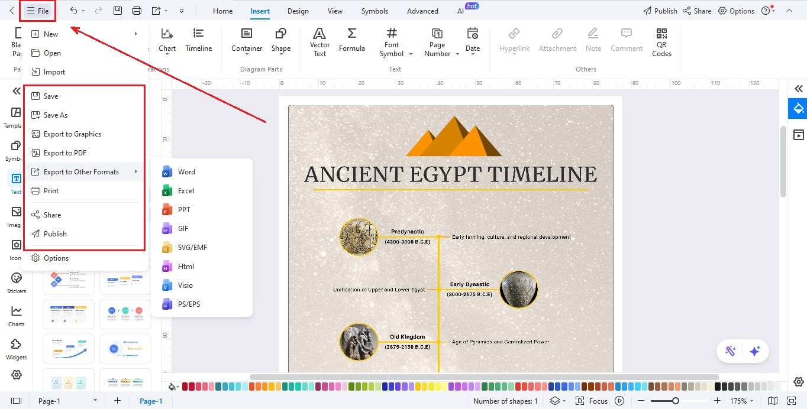807x409 pixels.
Task: Expand the quick access toolbar customize arrow
Action: point(181,11)
